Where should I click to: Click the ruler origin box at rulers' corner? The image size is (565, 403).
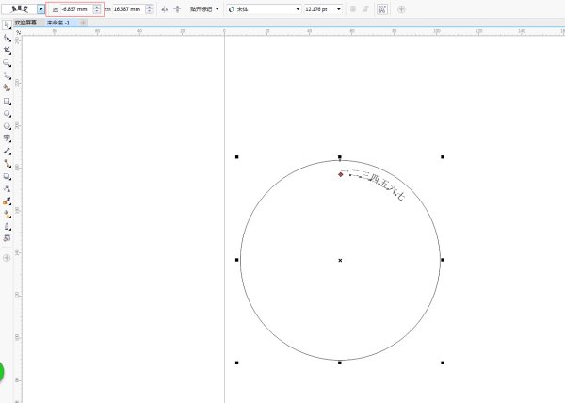coord(19,32)
